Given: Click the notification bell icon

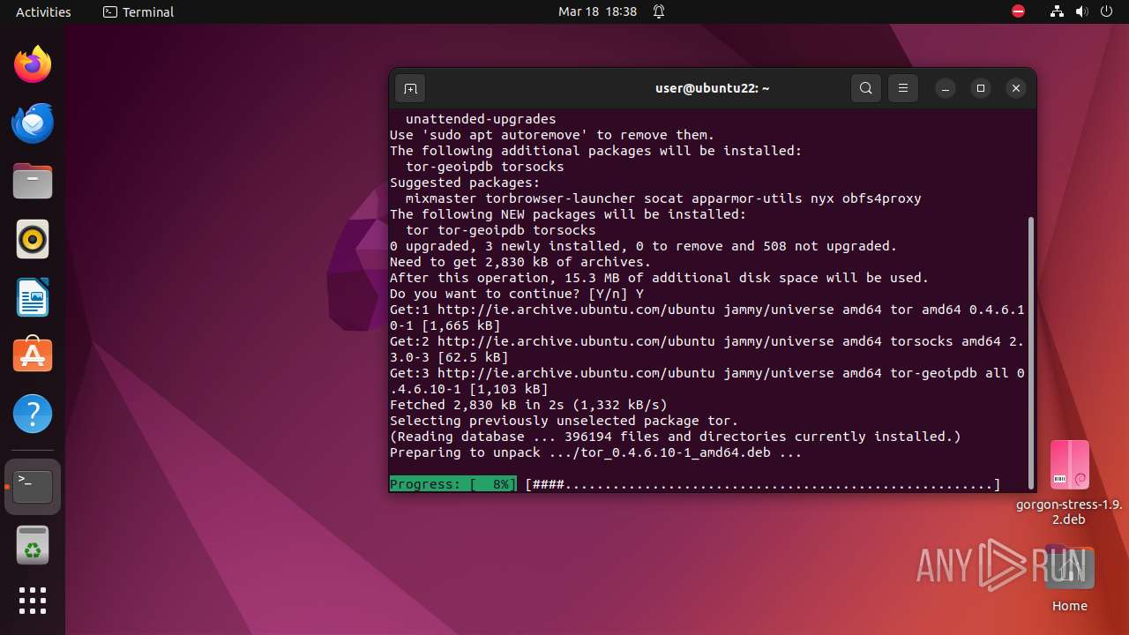Looking at the screenshot, I should pos(659,11).
